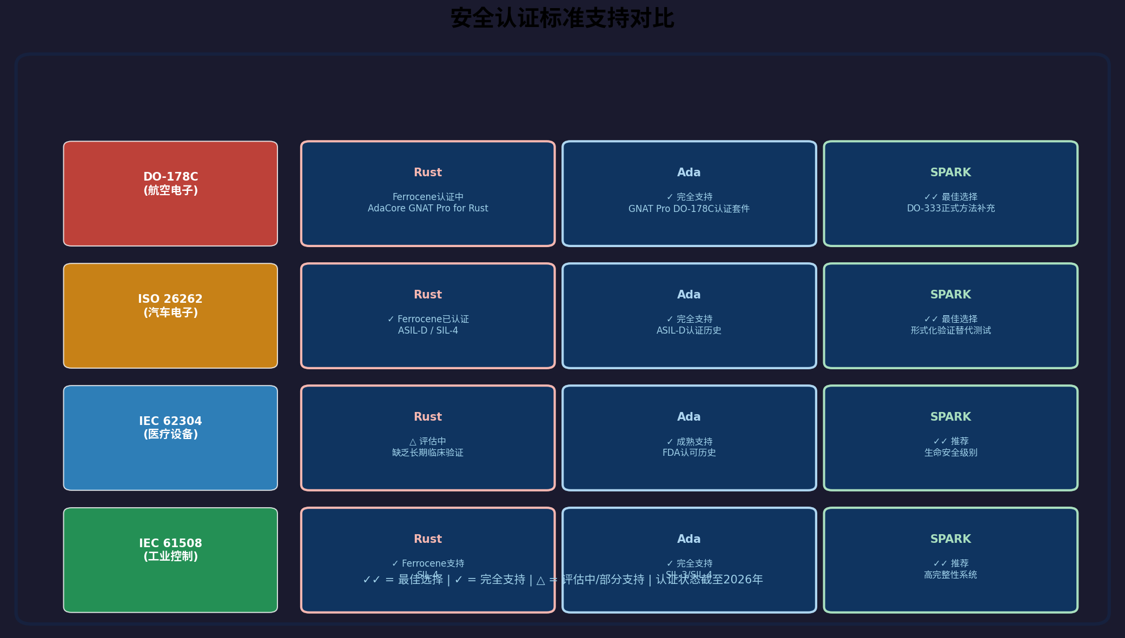Click the text AdaCore GNAT Pro for Rust
This screenshot has width=1125, height=638.
tap(428, 208)
